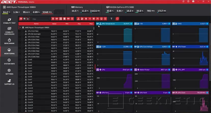Select the +5V graph card header
The image size is (211, 113).
(x=152, y=24)
